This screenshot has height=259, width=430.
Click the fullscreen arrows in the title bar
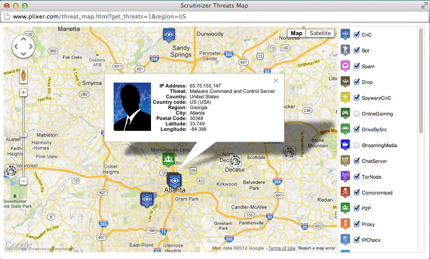(x=424, y=5)
